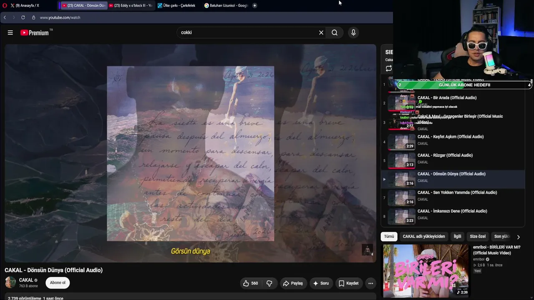Ask about the video with Soru

pos(321,283)
